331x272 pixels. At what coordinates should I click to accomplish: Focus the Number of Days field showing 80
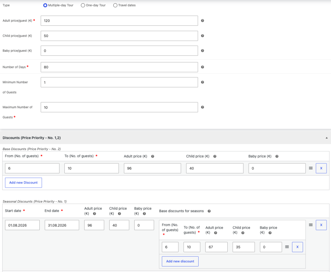coord(119,67)
